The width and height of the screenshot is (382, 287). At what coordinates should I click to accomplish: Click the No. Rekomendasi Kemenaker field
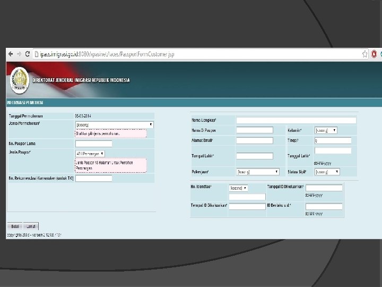(93, 179)
